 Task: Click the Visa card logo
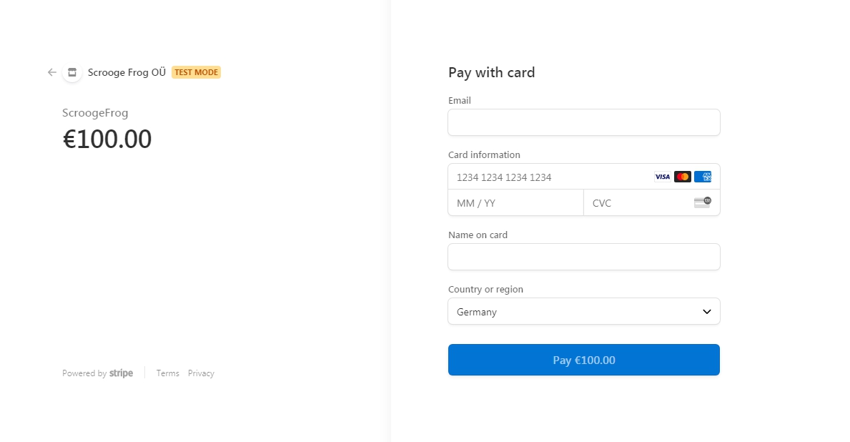[663, 177]
